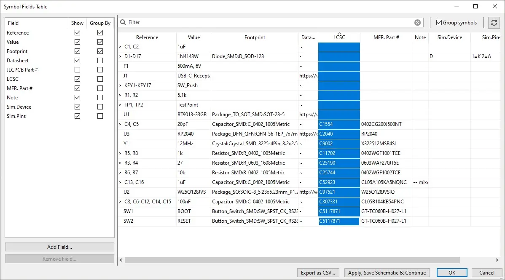Select value cell 500mA, 6V

(194, 66)
